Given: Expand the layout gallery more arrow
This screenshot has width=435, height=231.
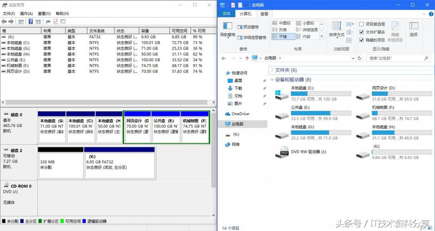Looking at the screenshot, I should tap(322, 37).
